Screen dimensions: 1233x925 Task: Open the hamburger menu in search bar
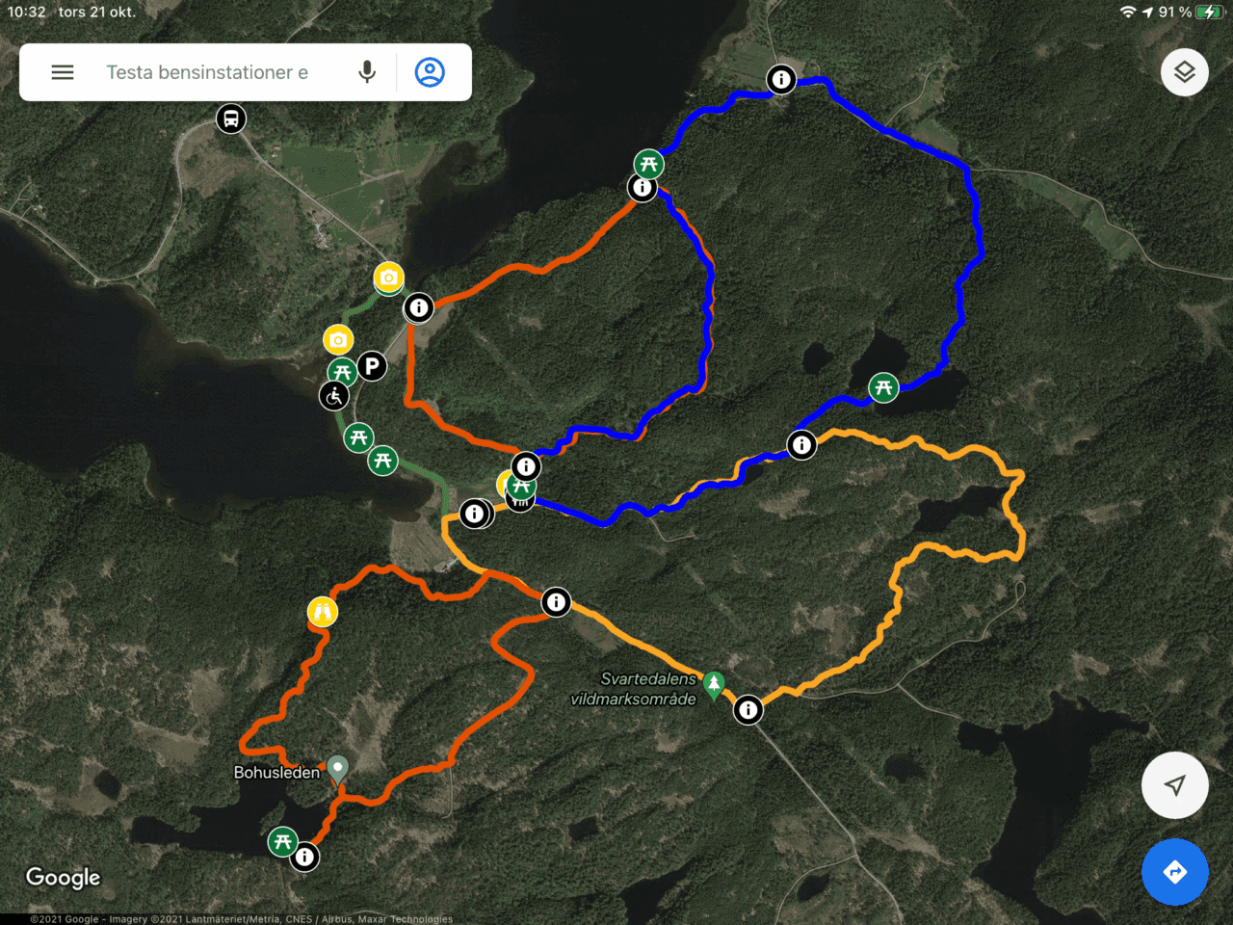(63, 72)
